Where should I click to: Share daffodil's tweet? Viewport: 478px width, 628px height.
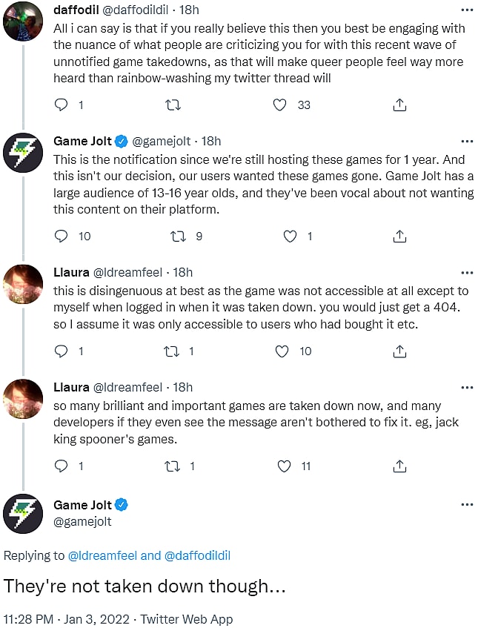pos(399,105)
